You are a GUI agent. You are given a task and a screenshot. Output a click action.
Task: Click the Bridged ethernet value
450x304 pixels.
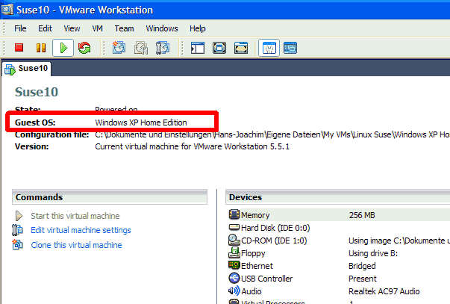coord(362,266)
